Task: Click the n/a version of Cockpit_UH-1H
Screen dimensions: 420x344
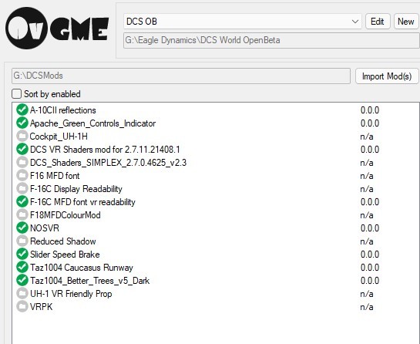Action: 367,137
